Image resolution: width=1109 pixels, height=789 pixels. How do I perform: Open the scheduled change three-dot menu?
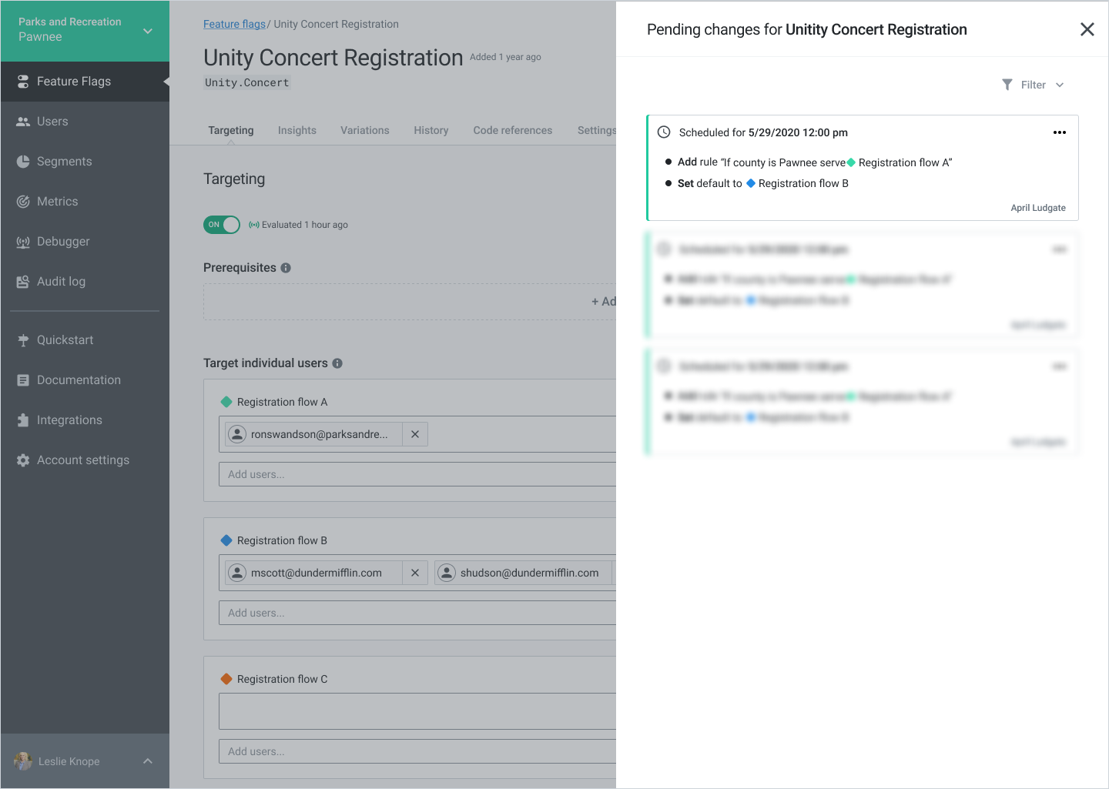click(1060, 132)
